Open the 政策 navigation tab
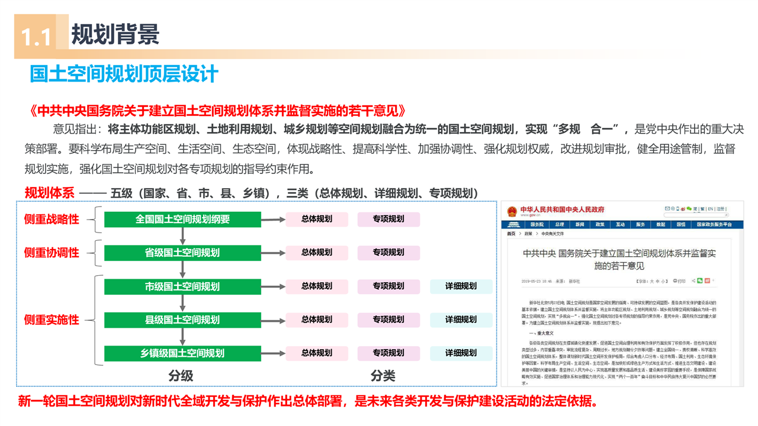 (x=600, y=225)
